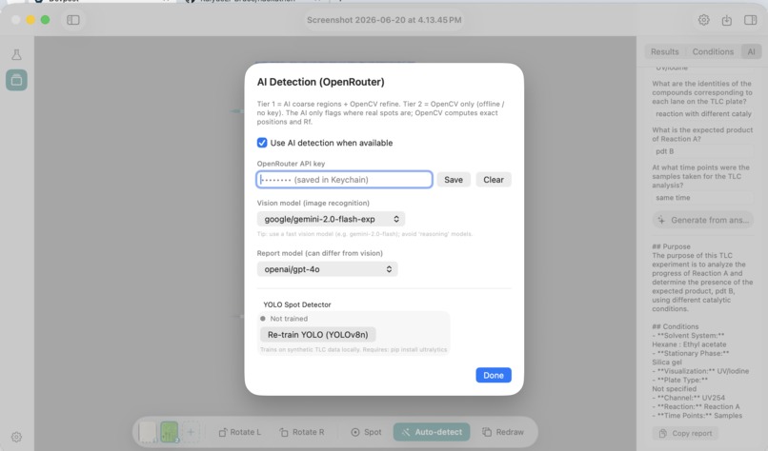Select the highlighted plate icon in sidebar
The width and height of the screenshot is (768, 451).
(16, 80)
